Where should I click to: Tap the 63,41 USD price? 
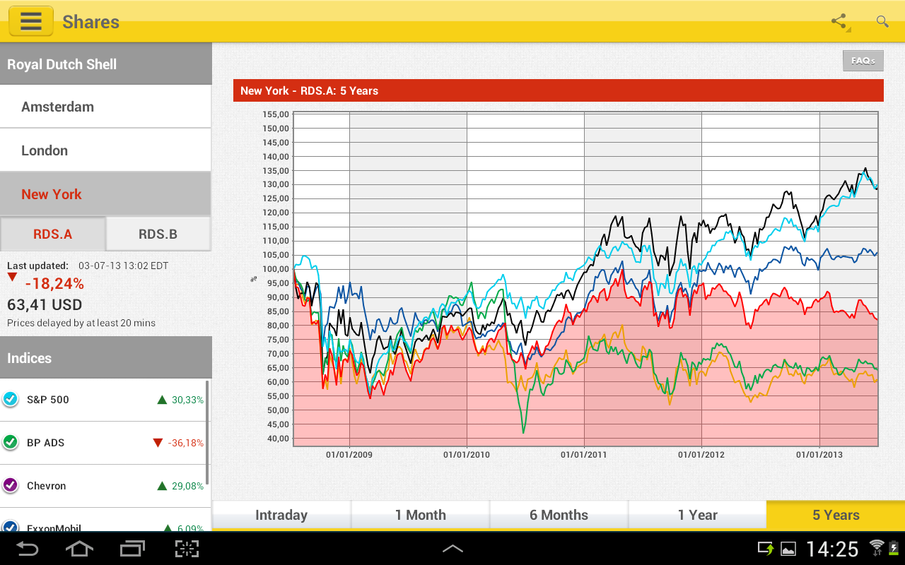pos(45,305)
